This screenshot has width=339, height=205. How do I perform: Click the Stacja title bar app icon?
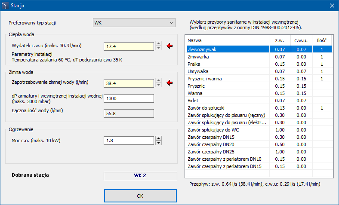pos(5,6)
